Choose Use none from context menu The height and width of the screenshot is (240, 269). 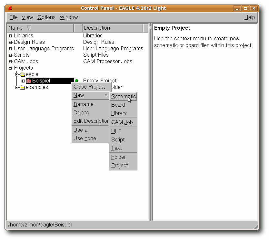pyautogui.click(x=90, y=139)
